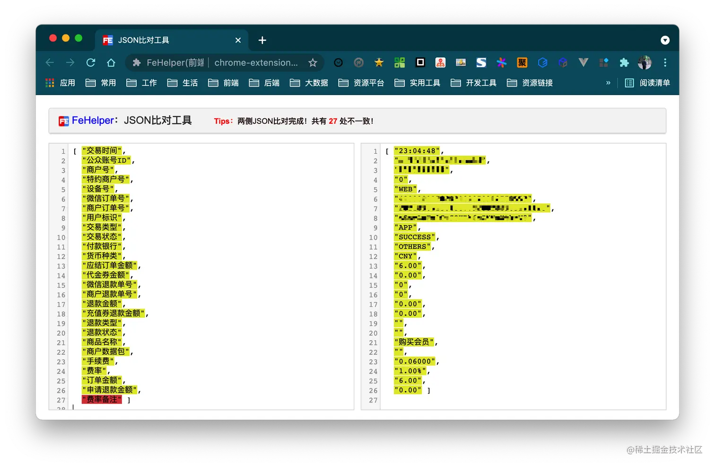This screenshot has width=715, height=467.
Task: Reload the JSON比对工具 page
Action: point(91,62)
